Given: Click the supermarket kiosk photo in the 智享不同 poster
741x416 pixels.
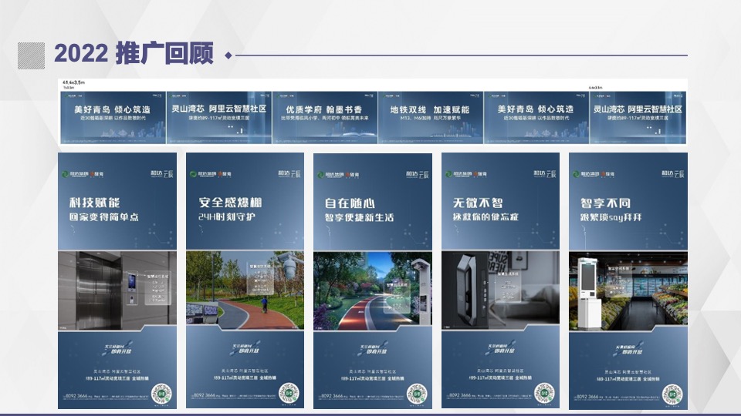Looking at the screenshot, I should click(x=628, y=291).
